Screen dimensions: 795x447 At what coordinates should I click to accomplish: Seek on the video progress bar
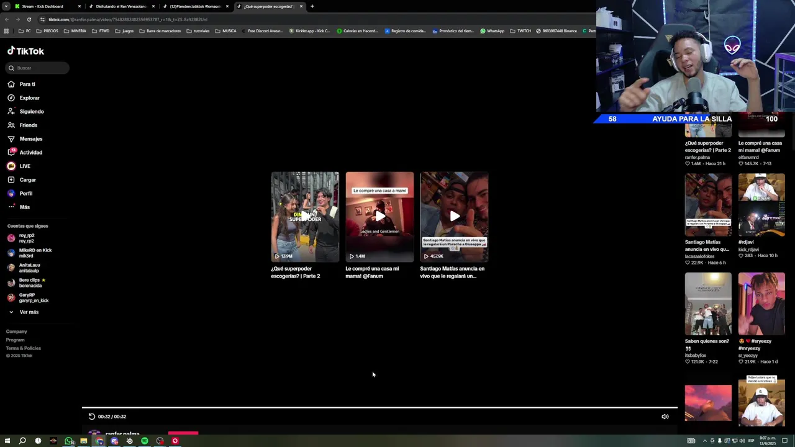click(379, 408)
